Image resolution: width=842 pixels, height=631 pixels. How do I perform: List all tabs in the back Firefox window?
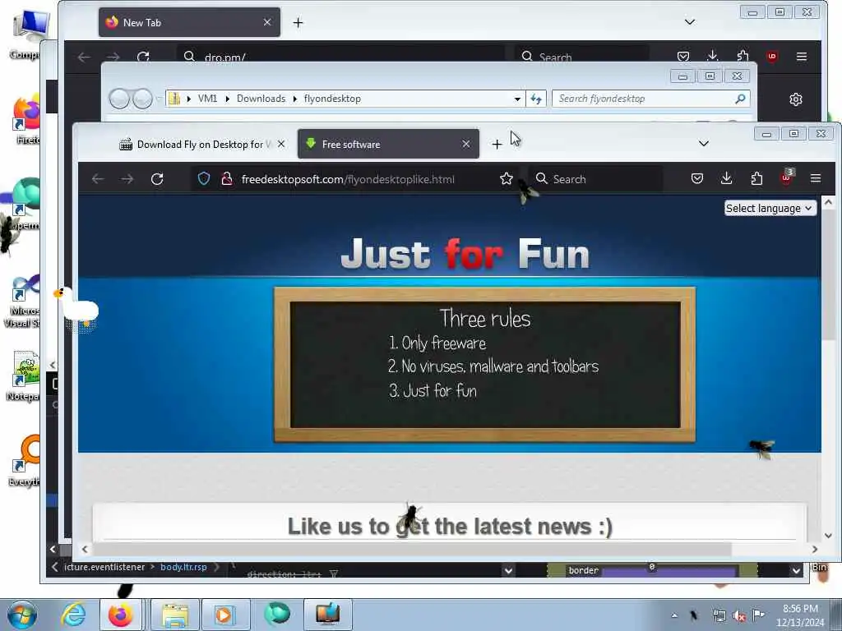click(690, 22)
